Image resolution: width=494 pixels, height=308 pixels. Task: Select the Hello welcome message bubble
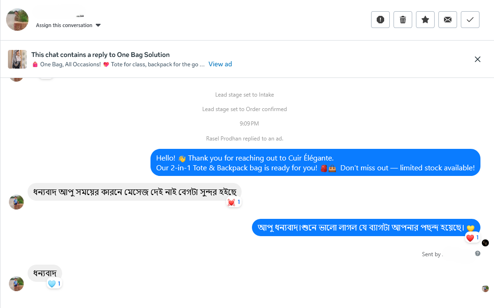tap(315, 162)
